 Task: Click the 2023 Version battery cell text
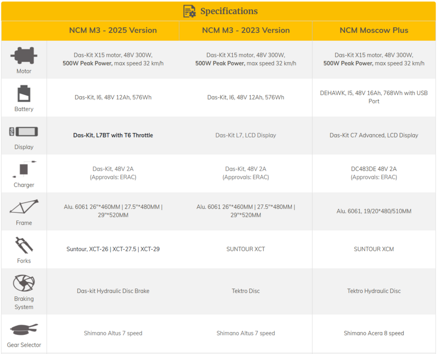click(x=246, y=97)
